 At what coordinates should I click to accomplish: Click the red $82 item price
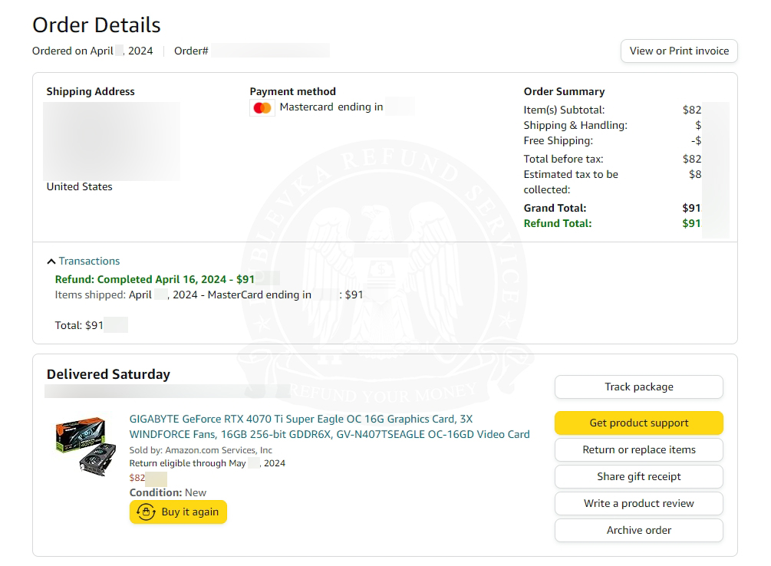point(137,478)
